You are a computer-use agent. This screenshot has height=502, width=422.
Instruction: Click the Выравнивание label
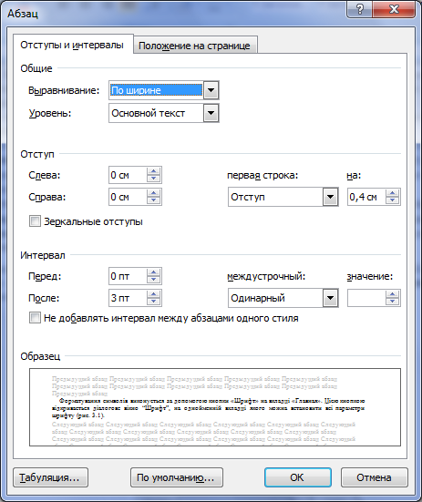click(x=64, y=90)
